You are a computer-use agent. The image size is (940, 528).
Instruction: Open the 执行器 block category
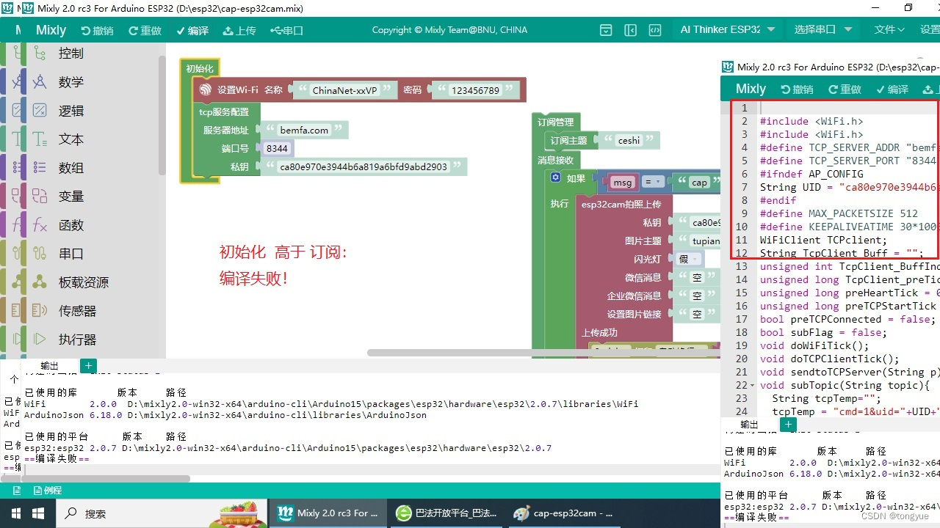(70, 340)
